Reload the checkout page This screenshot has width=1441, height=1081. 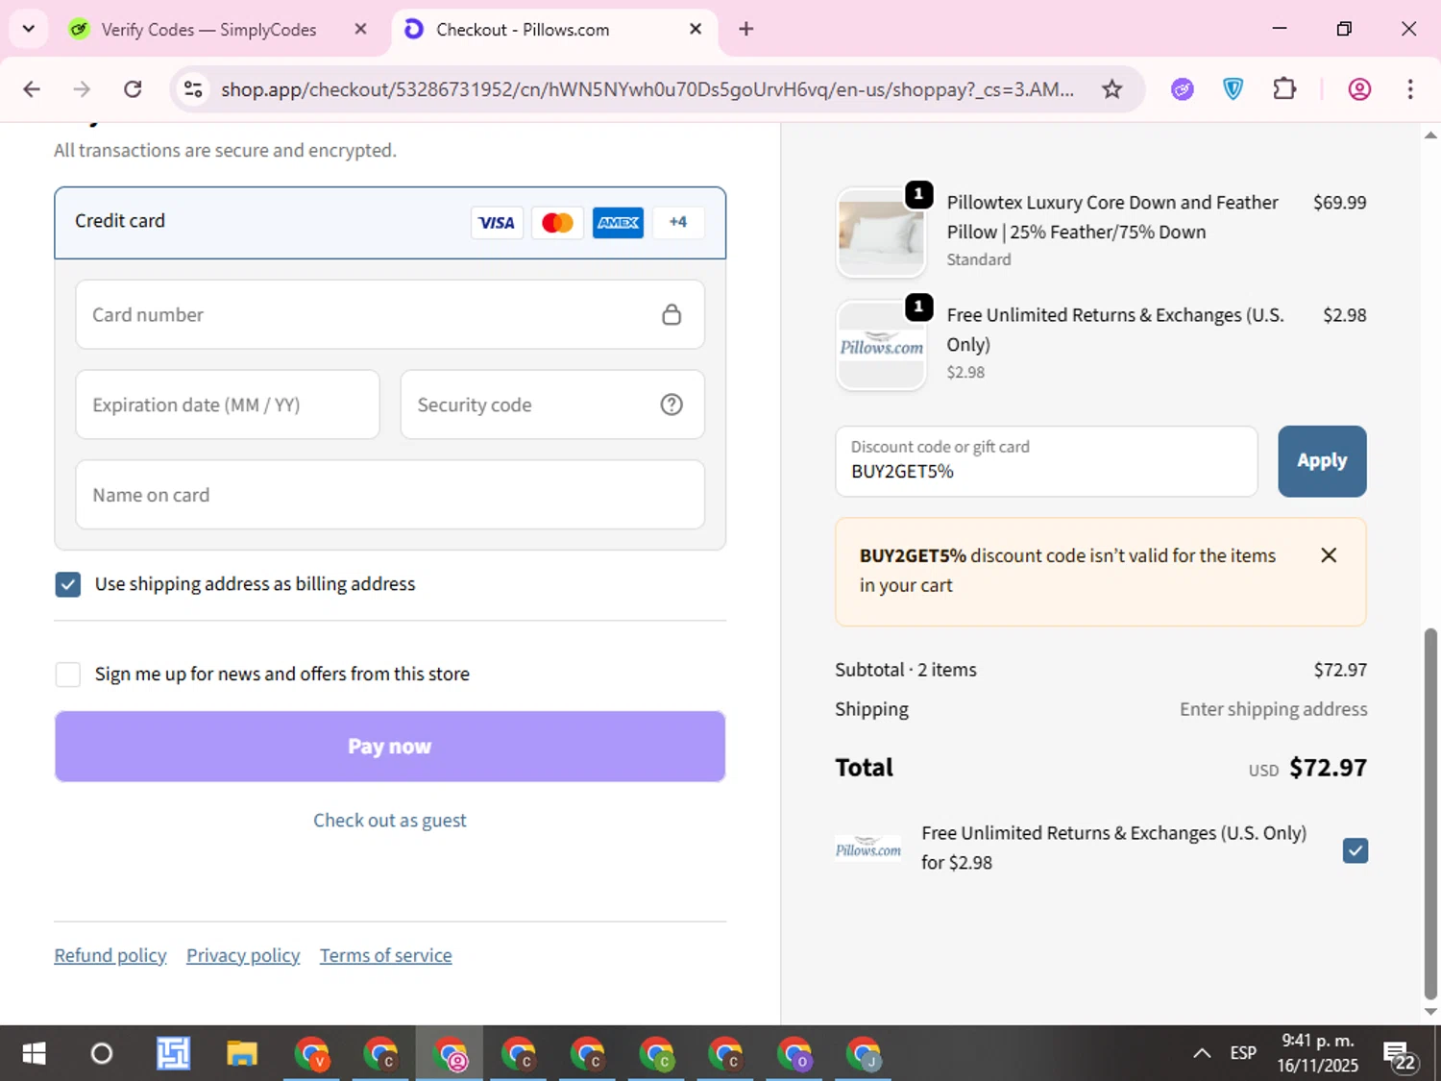tap(133, 89)
